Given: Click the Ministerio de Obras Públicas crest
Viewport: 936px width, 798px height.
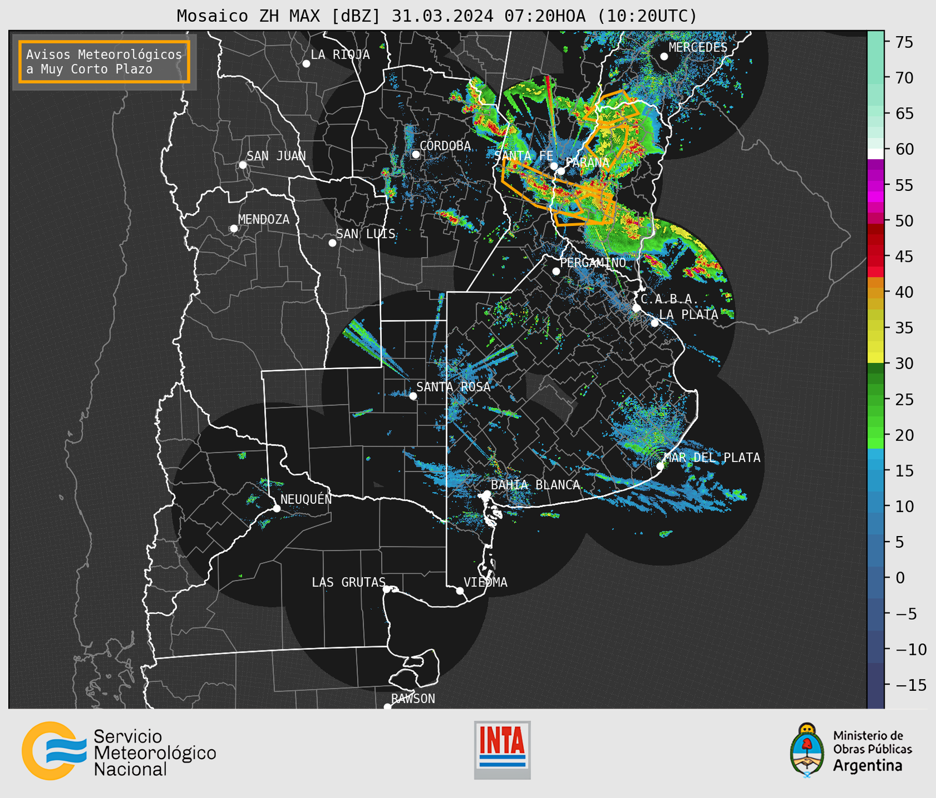Looking at the screenshot, I should (x=807, y=750).
